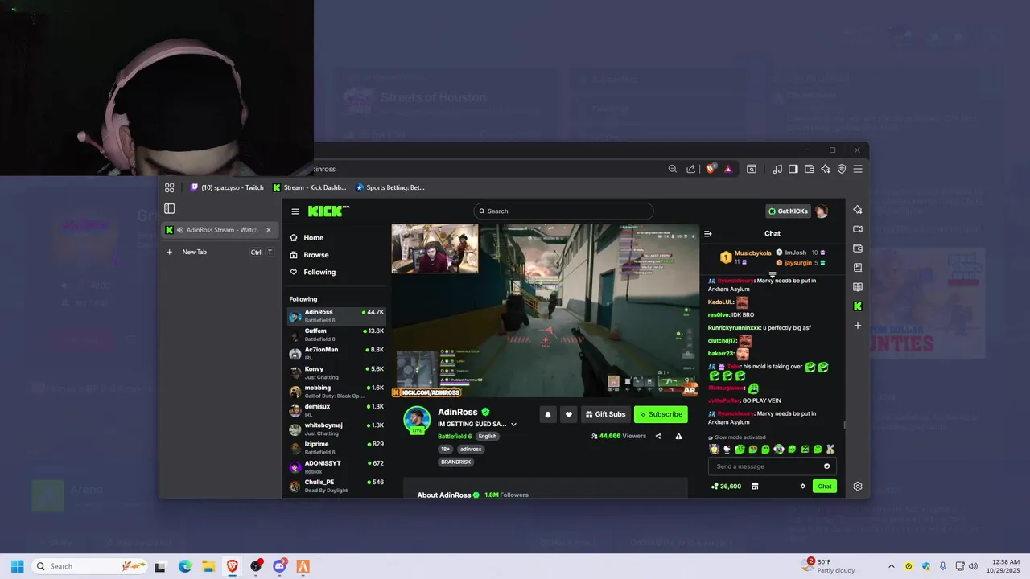
Task: Open Cuffem channel in Following list
Action: 336,335
